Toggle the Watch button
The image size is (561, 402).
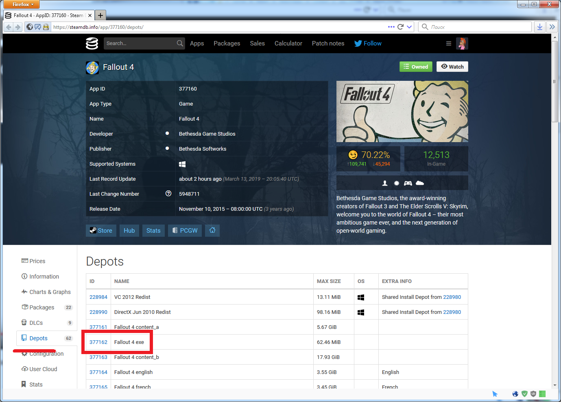pyautogui.click(x=452, y=67)
